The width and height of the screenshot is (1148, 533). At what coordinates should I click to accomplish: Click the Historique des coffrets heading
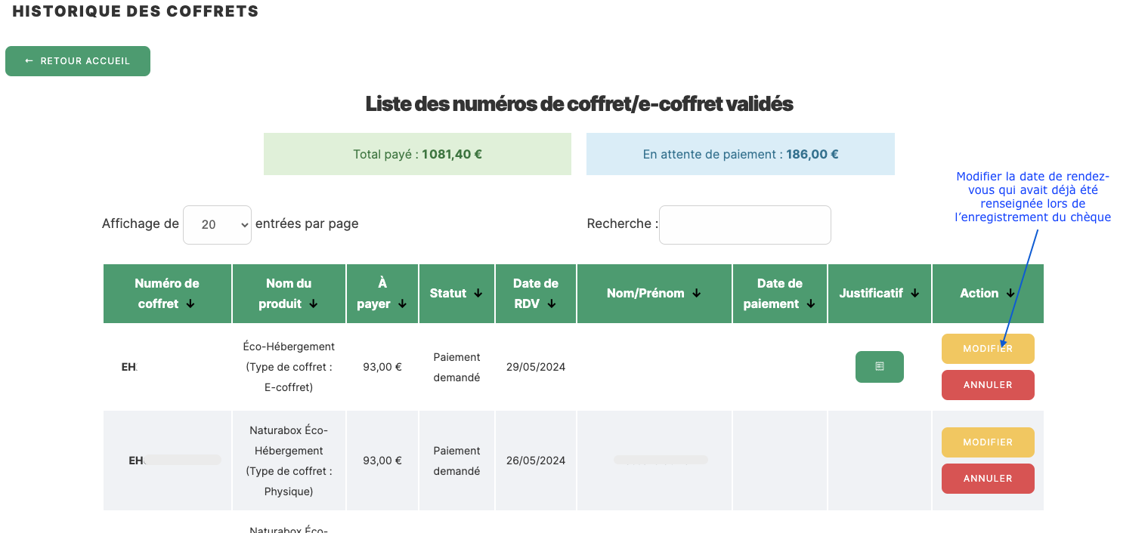coord(136,11)
